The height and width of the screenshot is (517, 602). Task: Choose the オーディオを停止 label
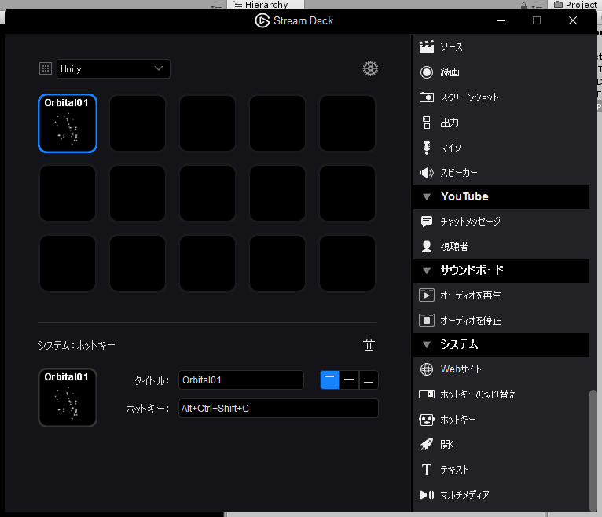coord(471,320)
